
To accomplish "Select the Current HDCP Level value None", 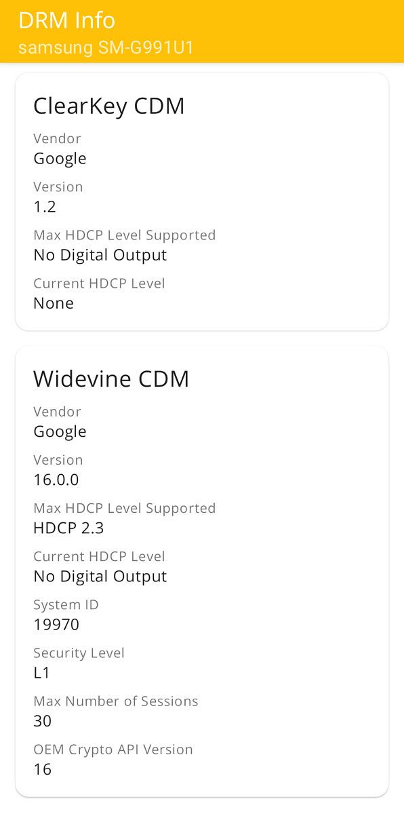I will pos(54,303).
